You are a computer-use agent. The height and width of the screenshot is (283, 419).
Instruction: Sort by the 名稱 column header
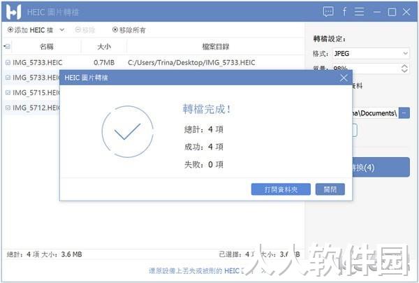[x=47, y=47]
